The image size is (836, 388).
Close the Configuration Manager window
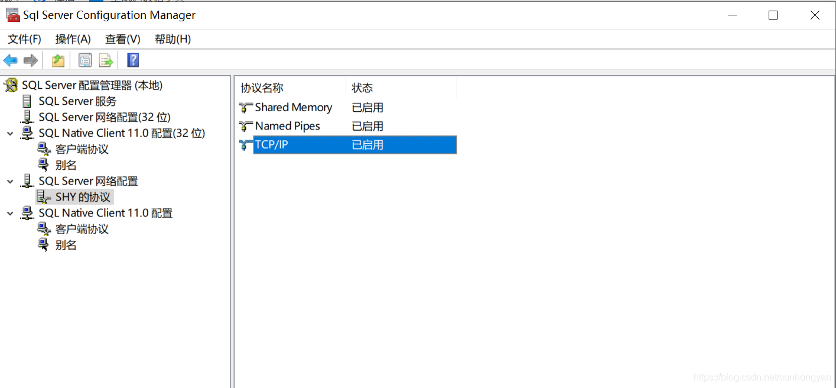[x=815, y=15]
